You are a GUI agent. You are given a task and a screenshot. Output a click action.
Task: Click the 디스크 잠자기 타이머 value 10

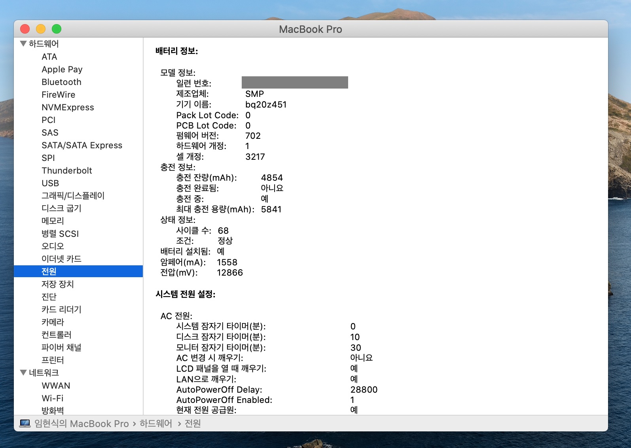(355, 337)
